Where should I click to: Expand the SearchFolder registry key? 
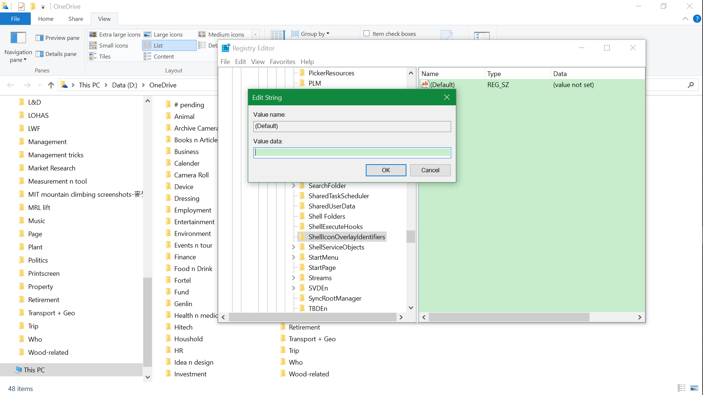pos(293,186)
